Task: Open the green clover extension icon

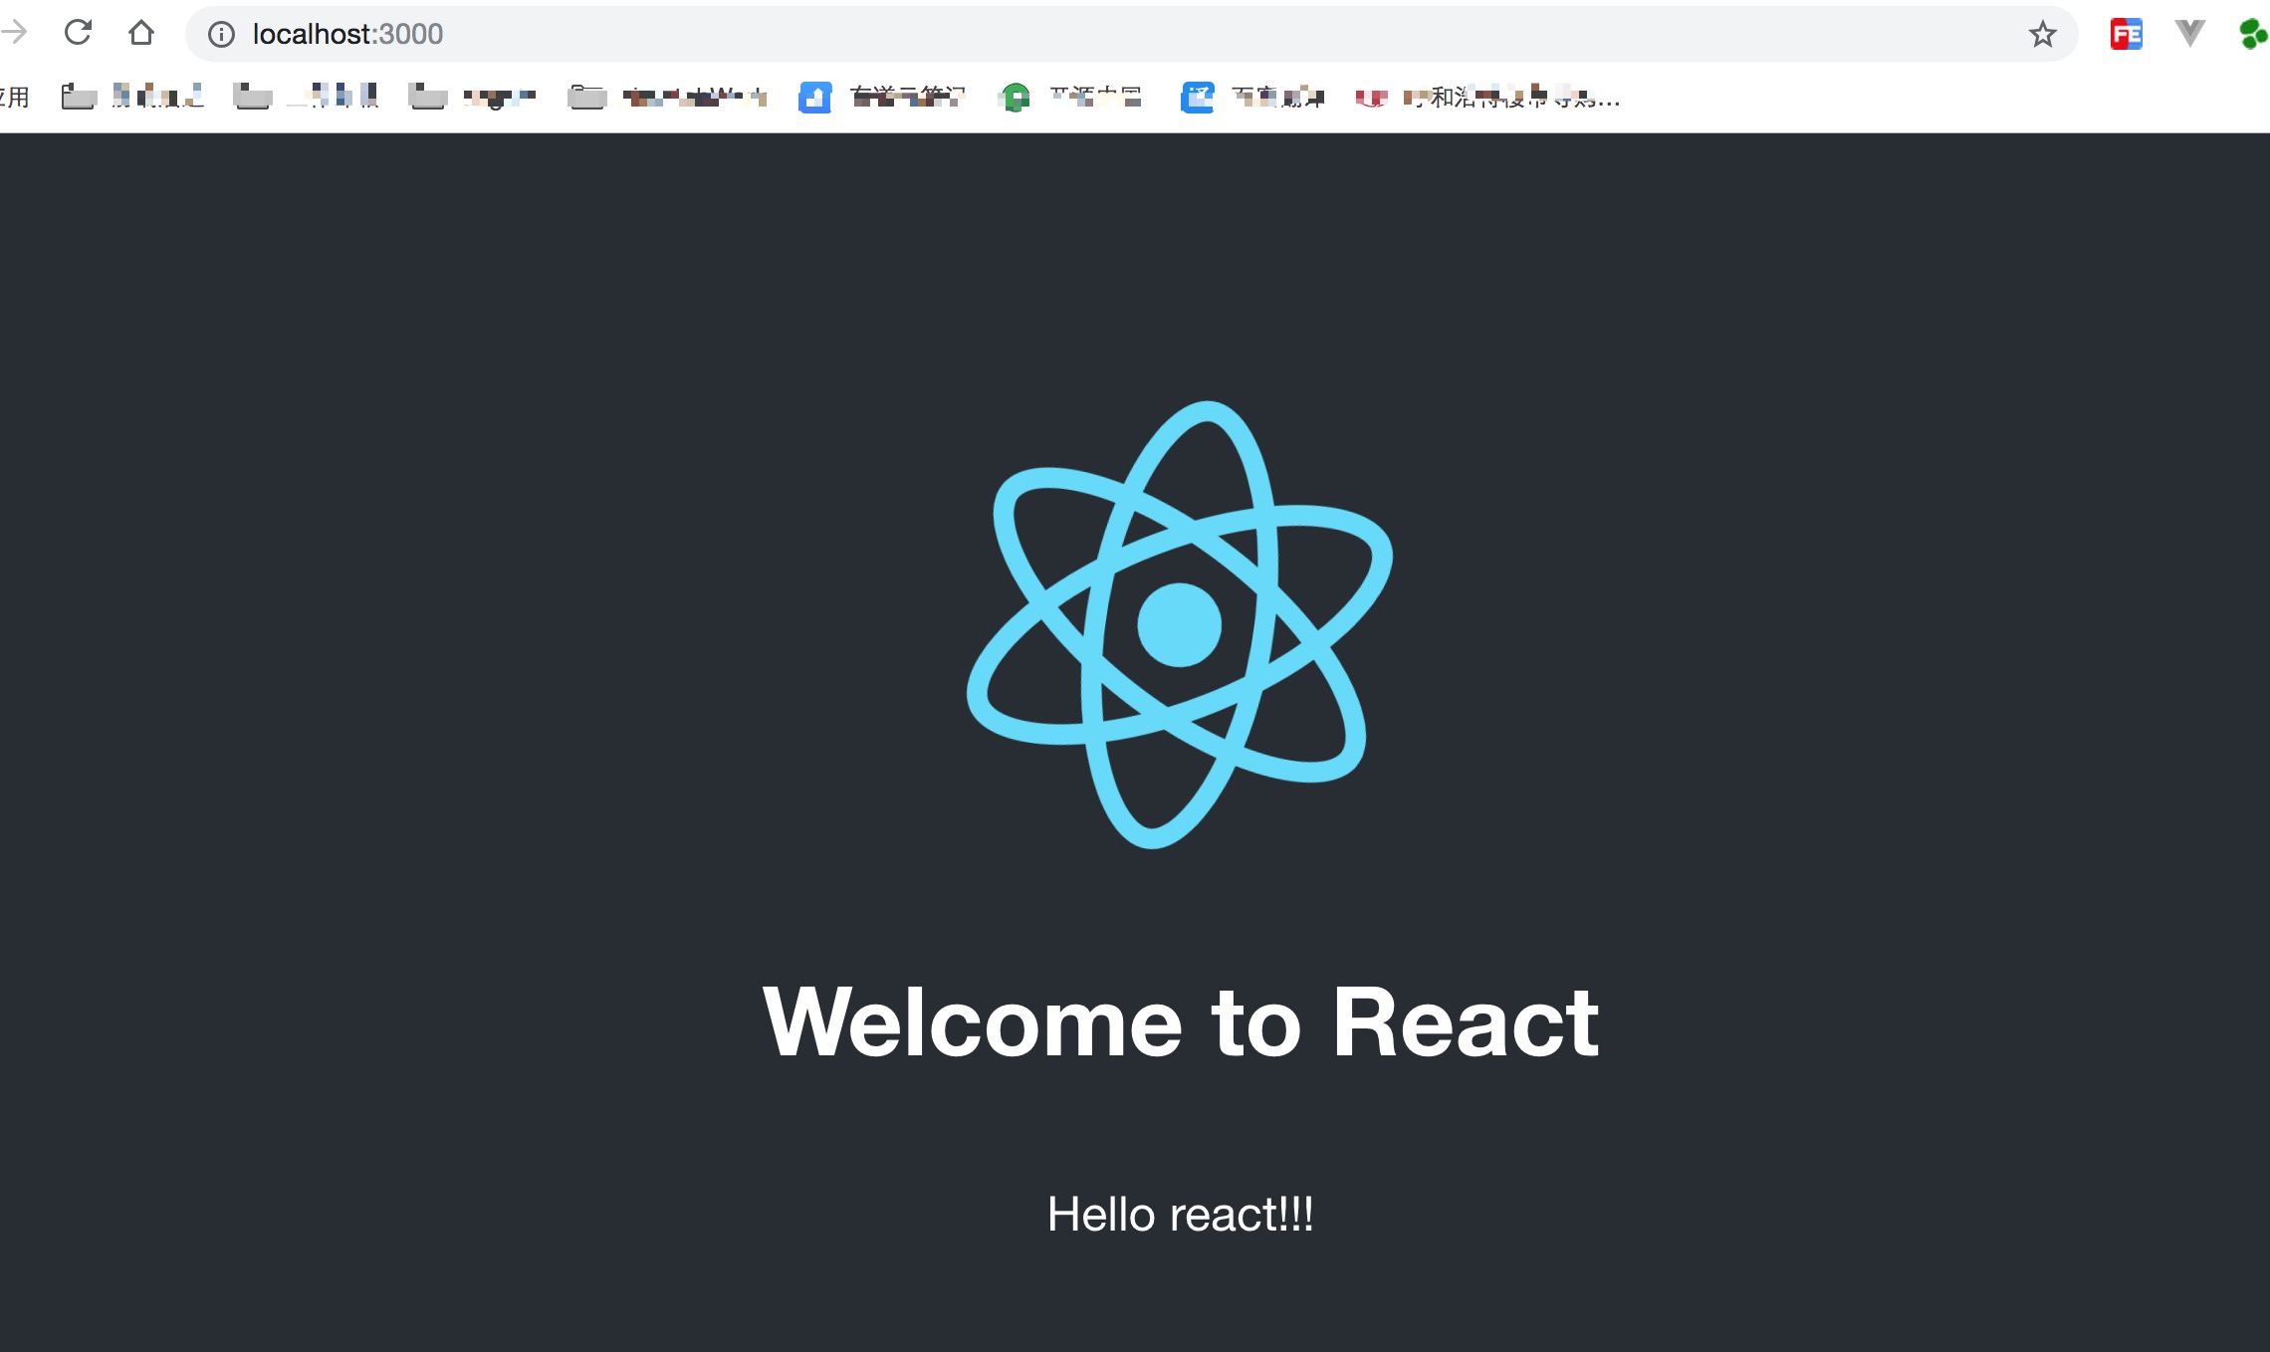Action: 2252,35
